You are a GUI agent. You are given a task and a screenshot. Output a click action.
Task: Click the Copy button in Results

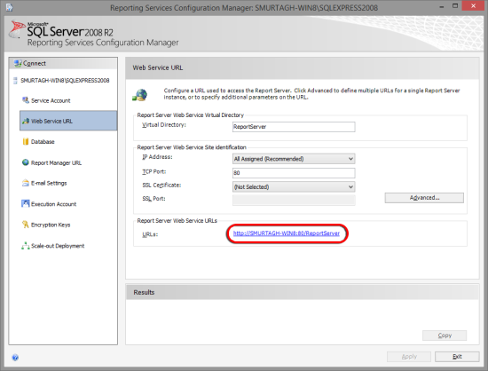[x=445, y=335]
